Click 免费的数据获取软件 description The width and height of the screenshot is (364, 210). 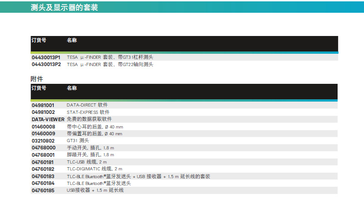click(89, 119)
